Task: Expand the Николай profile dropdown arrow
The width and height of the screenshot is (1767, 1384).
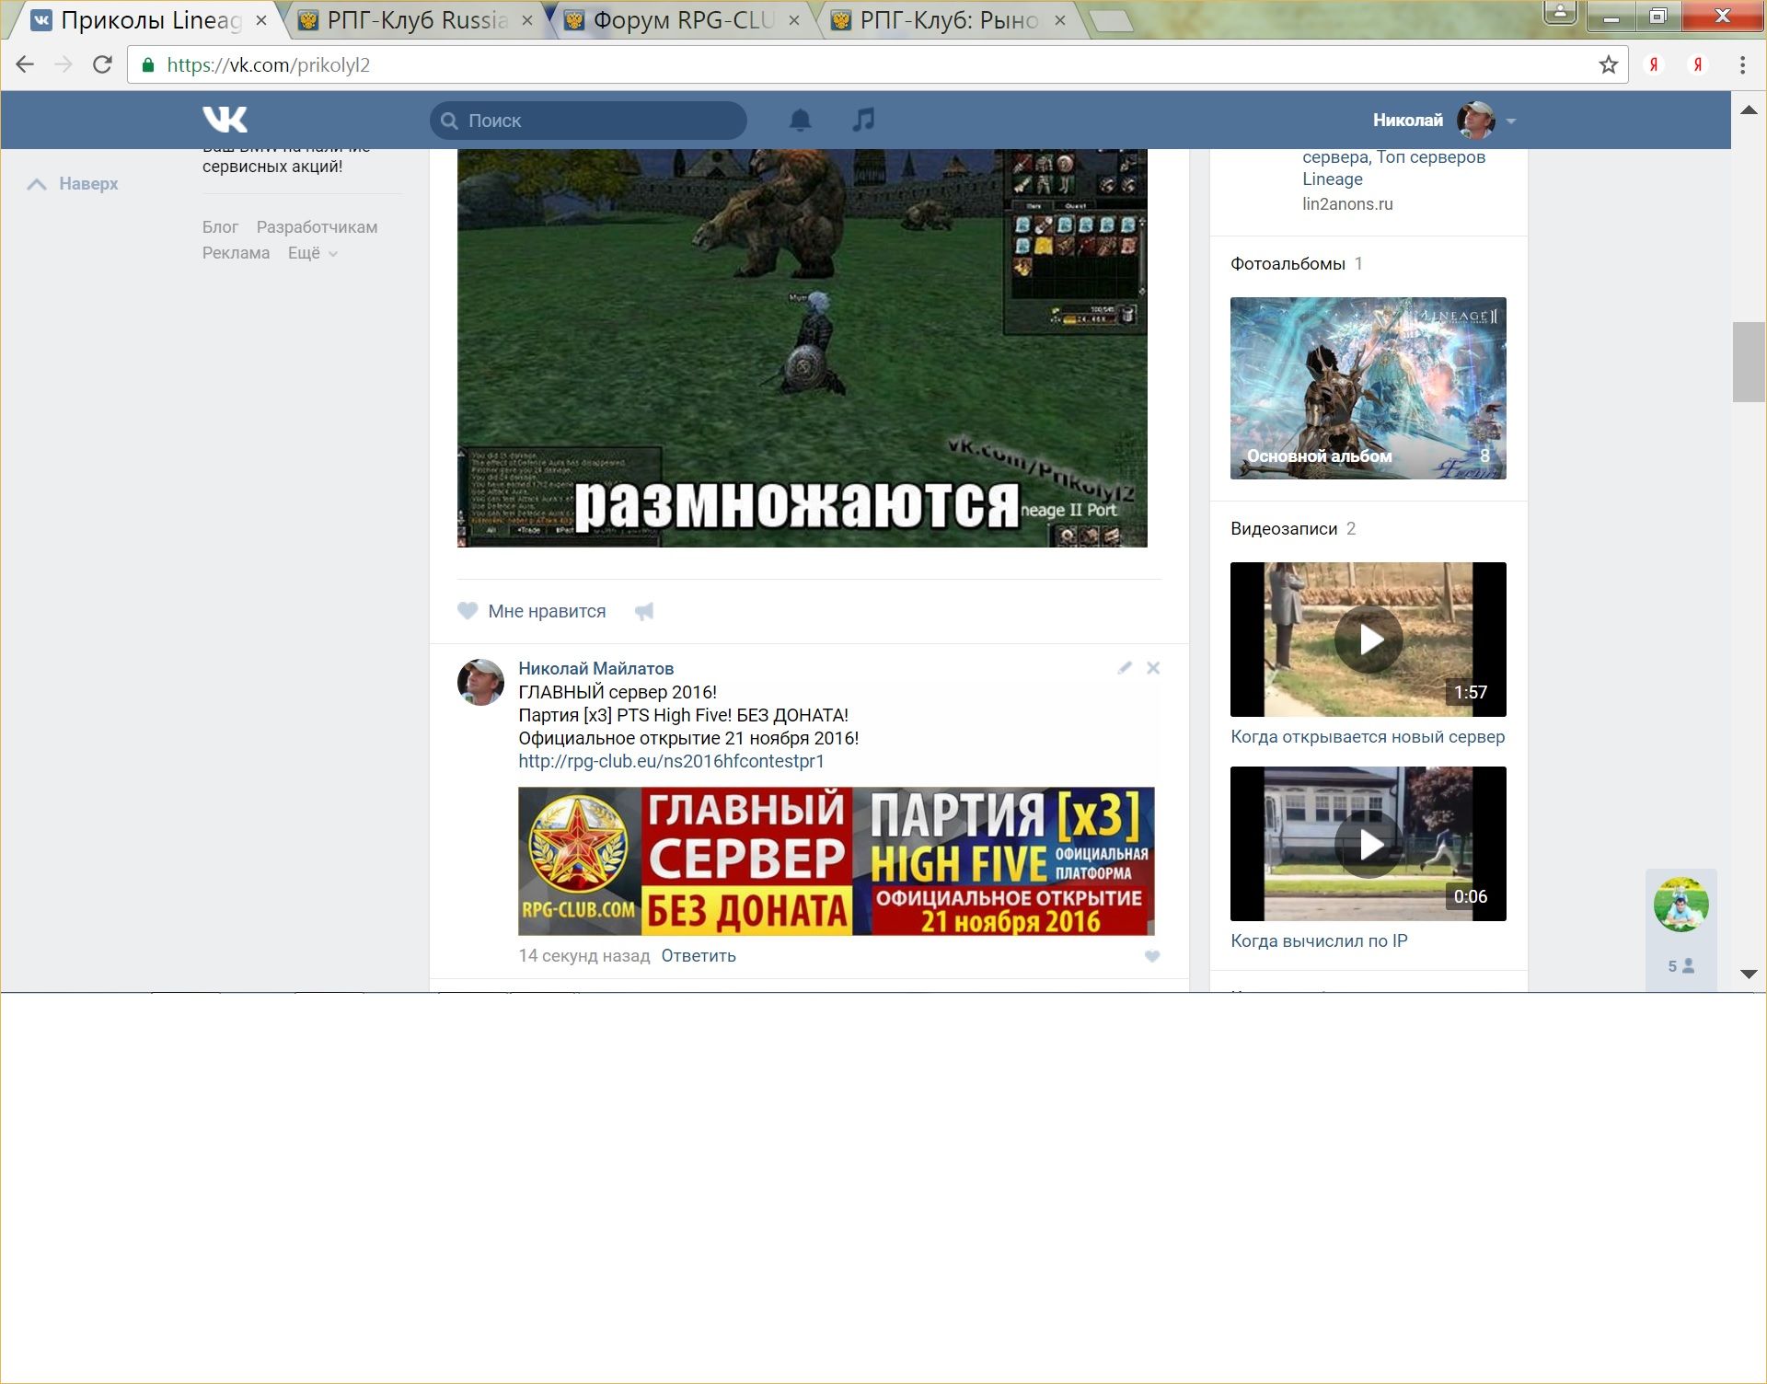Action: click(1510, 121)
